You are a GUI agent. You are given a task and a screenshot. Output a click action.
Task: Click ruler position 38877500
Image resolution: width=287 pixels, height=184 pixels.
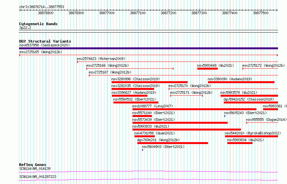click(x=261, y=13)
